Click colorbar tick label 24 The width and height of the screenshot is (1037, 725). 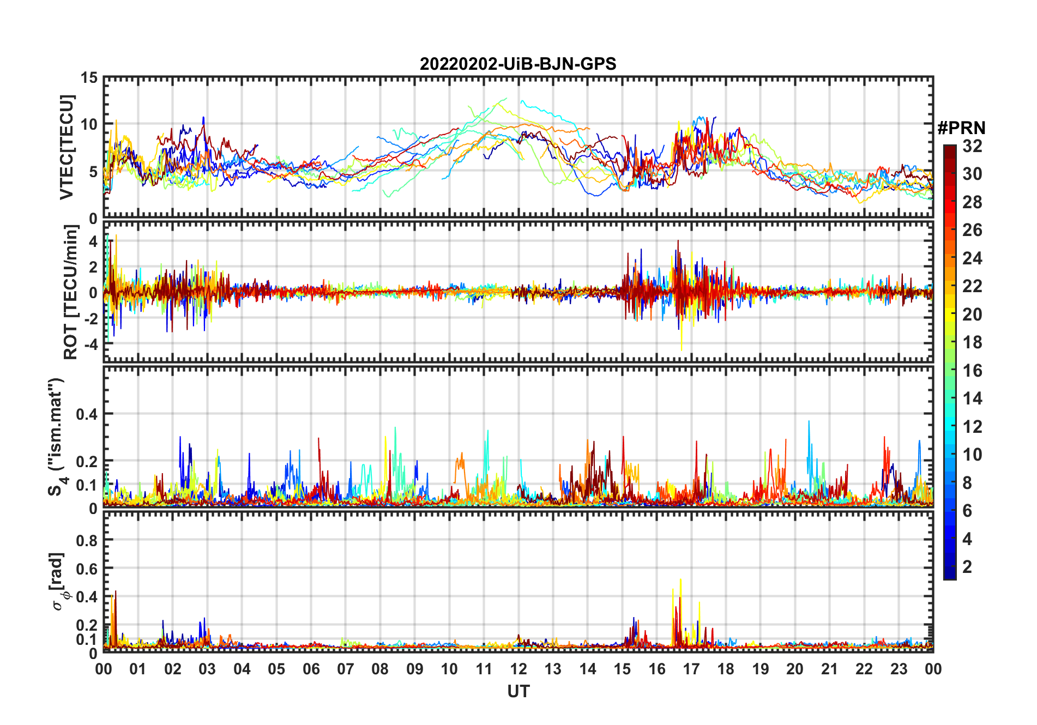pyautogui.click(x=972, y=258)
